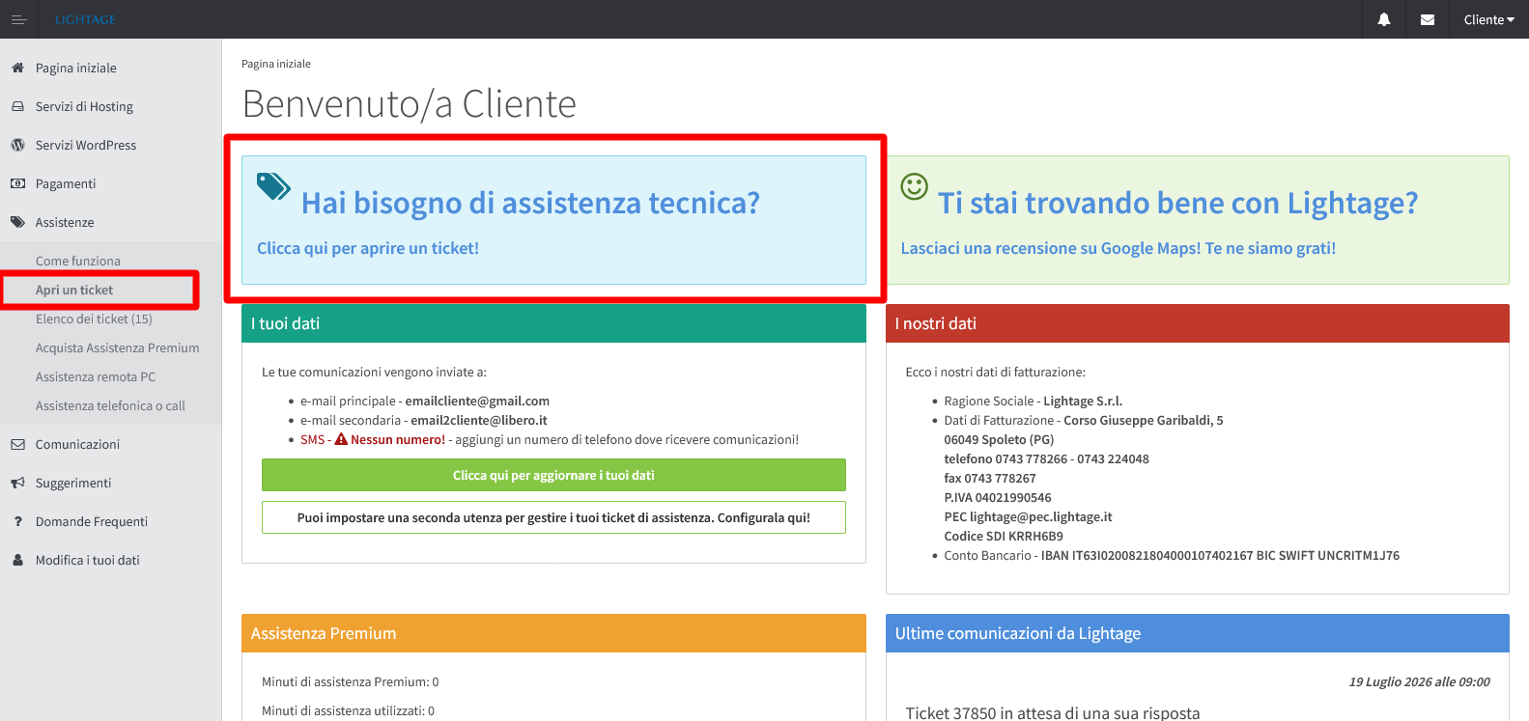Click the IBAN IT63I0200821804000107402167 text
This screenshot has height=721, width=1529.
1147,555
